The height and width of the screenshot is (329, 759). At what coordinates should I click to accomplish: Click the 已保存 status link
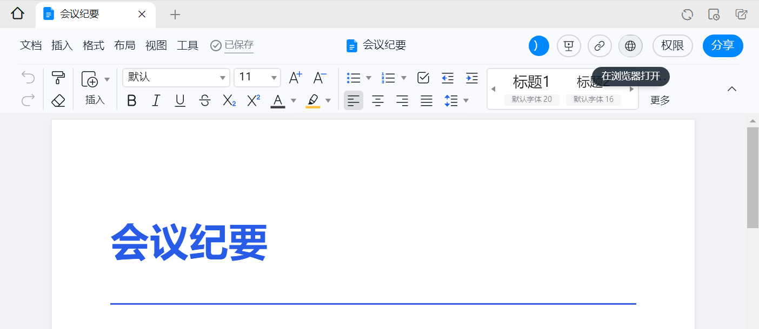[239, 45]
